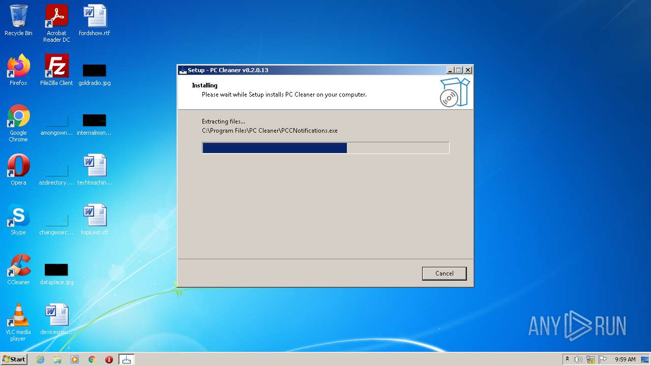Click the 'Installing' heading text
The width and height of the screenshot is (651, 366).
[x=204, y=85]
